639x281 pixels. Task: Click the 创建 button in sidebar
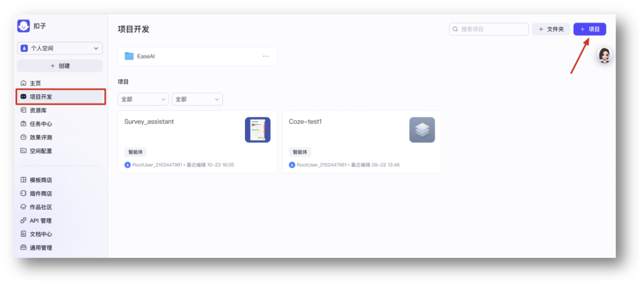coord(60,66)
